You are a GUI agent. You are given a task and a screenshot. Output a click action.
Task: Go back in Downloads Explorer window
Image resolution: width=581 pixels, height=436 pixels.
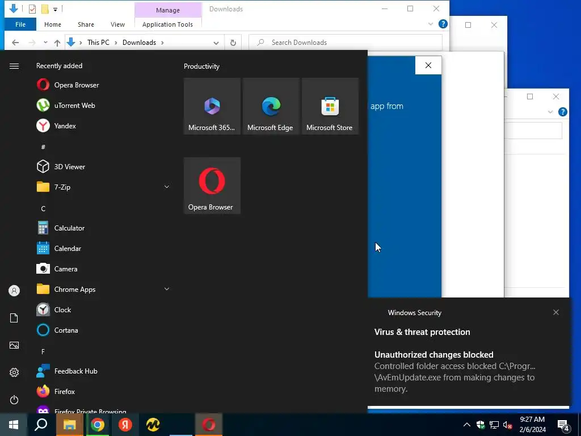(x=15, y=43)
